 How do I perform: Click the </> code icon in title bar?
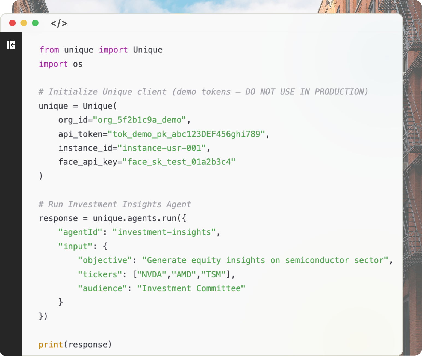[x=59, y=23]
